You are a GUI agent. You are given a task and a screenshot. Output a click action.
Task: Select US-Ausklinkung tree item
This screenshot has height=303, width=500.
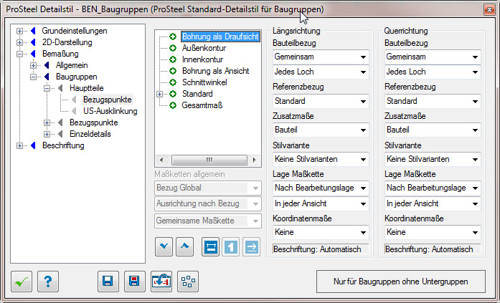click(x=110, y=111)
